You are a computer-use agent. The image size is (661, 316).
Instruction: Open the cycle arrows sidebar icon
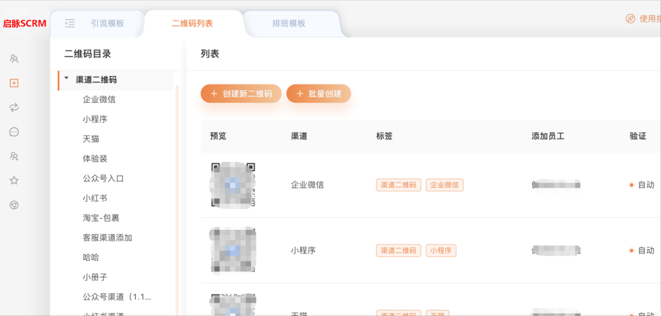(x=14, y=108)
